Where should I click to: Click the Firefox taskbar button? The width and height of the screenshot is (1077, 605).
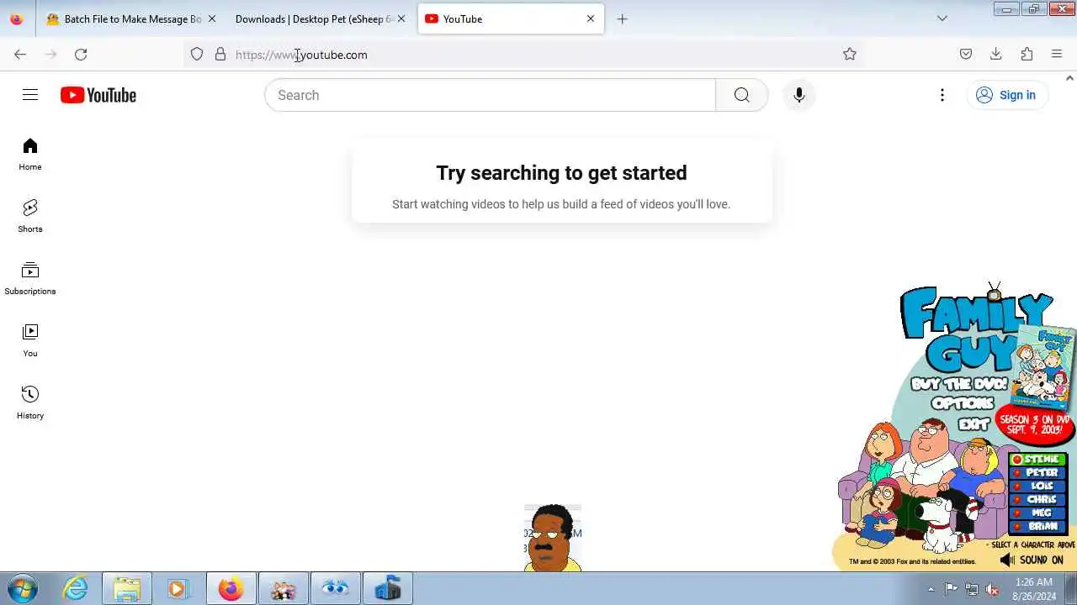231,589
